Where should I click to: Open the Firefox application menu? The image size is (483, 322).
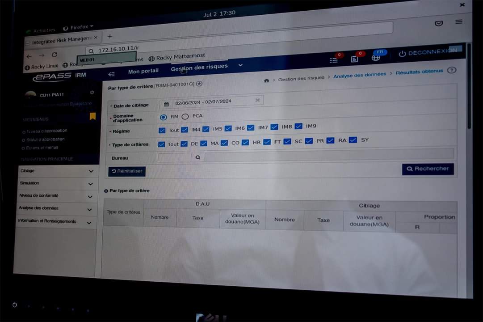click(78, 27)
